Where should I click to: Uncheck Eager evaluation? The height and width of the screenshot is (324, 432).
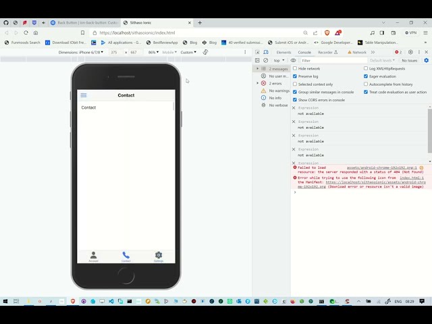pyautogui.click(x=366, y=76)
